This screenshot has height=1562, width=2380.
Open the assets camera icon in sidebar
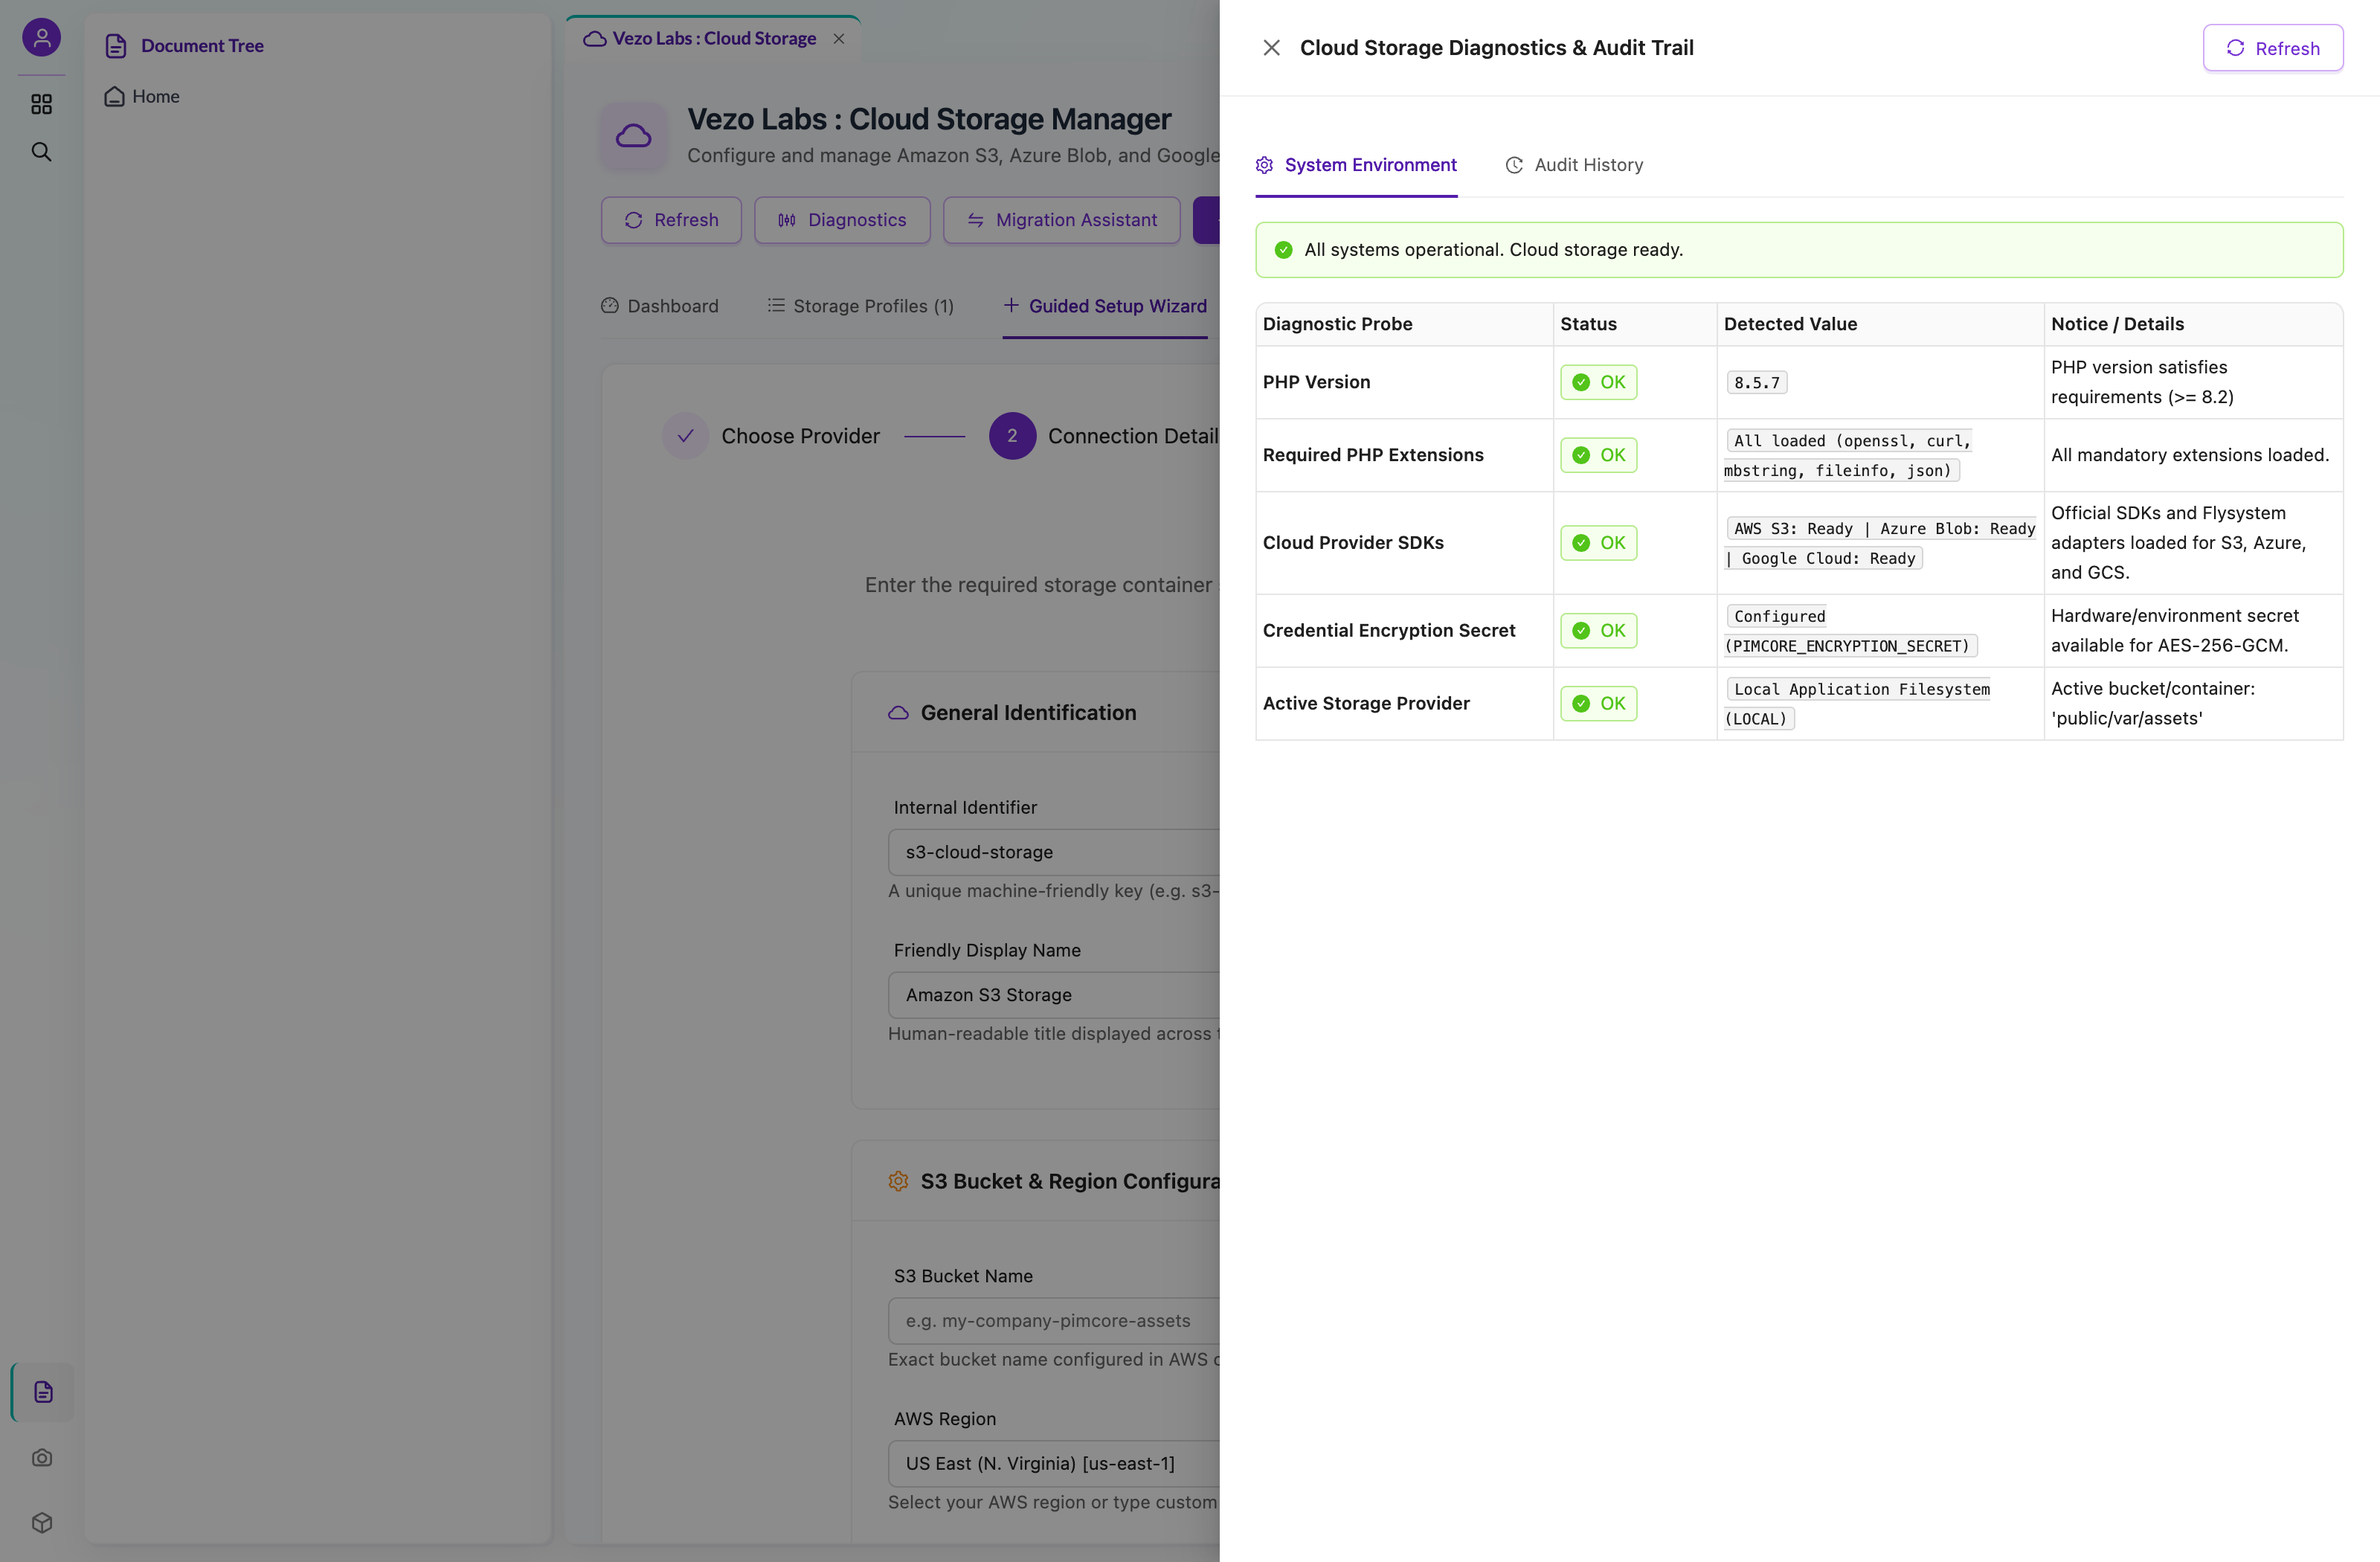[42, 1457]
